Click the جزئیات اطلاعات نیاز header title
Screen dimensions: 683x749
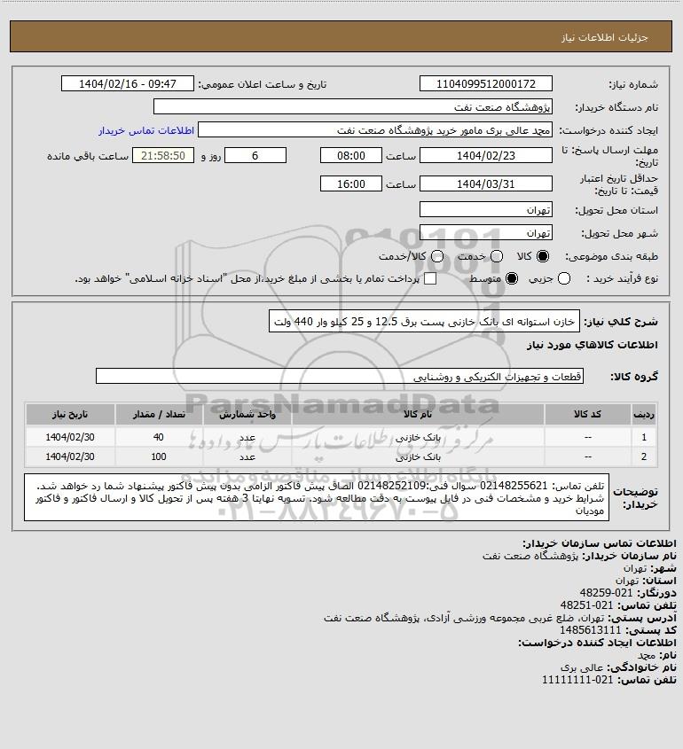[604, 37]
